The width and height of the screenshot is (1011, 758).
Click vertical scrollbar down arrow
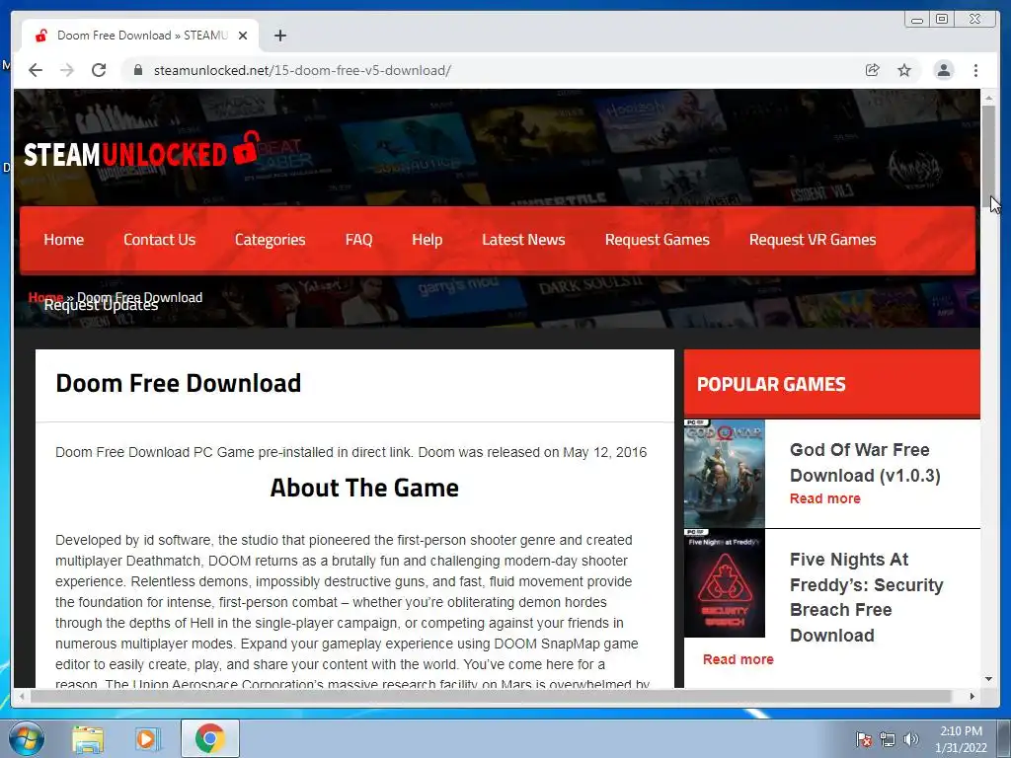point(988,679)
